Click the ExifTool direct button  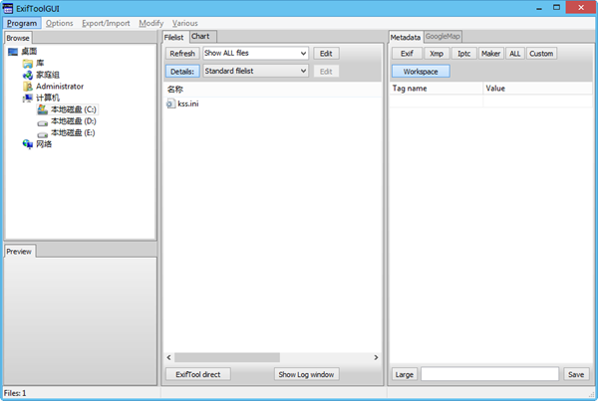(198, 374)
